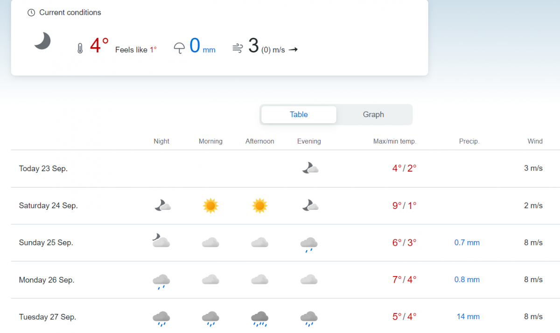
Task: Click Tuesday afternoon heavy rain icon
Action: click(x=259, y=318)
